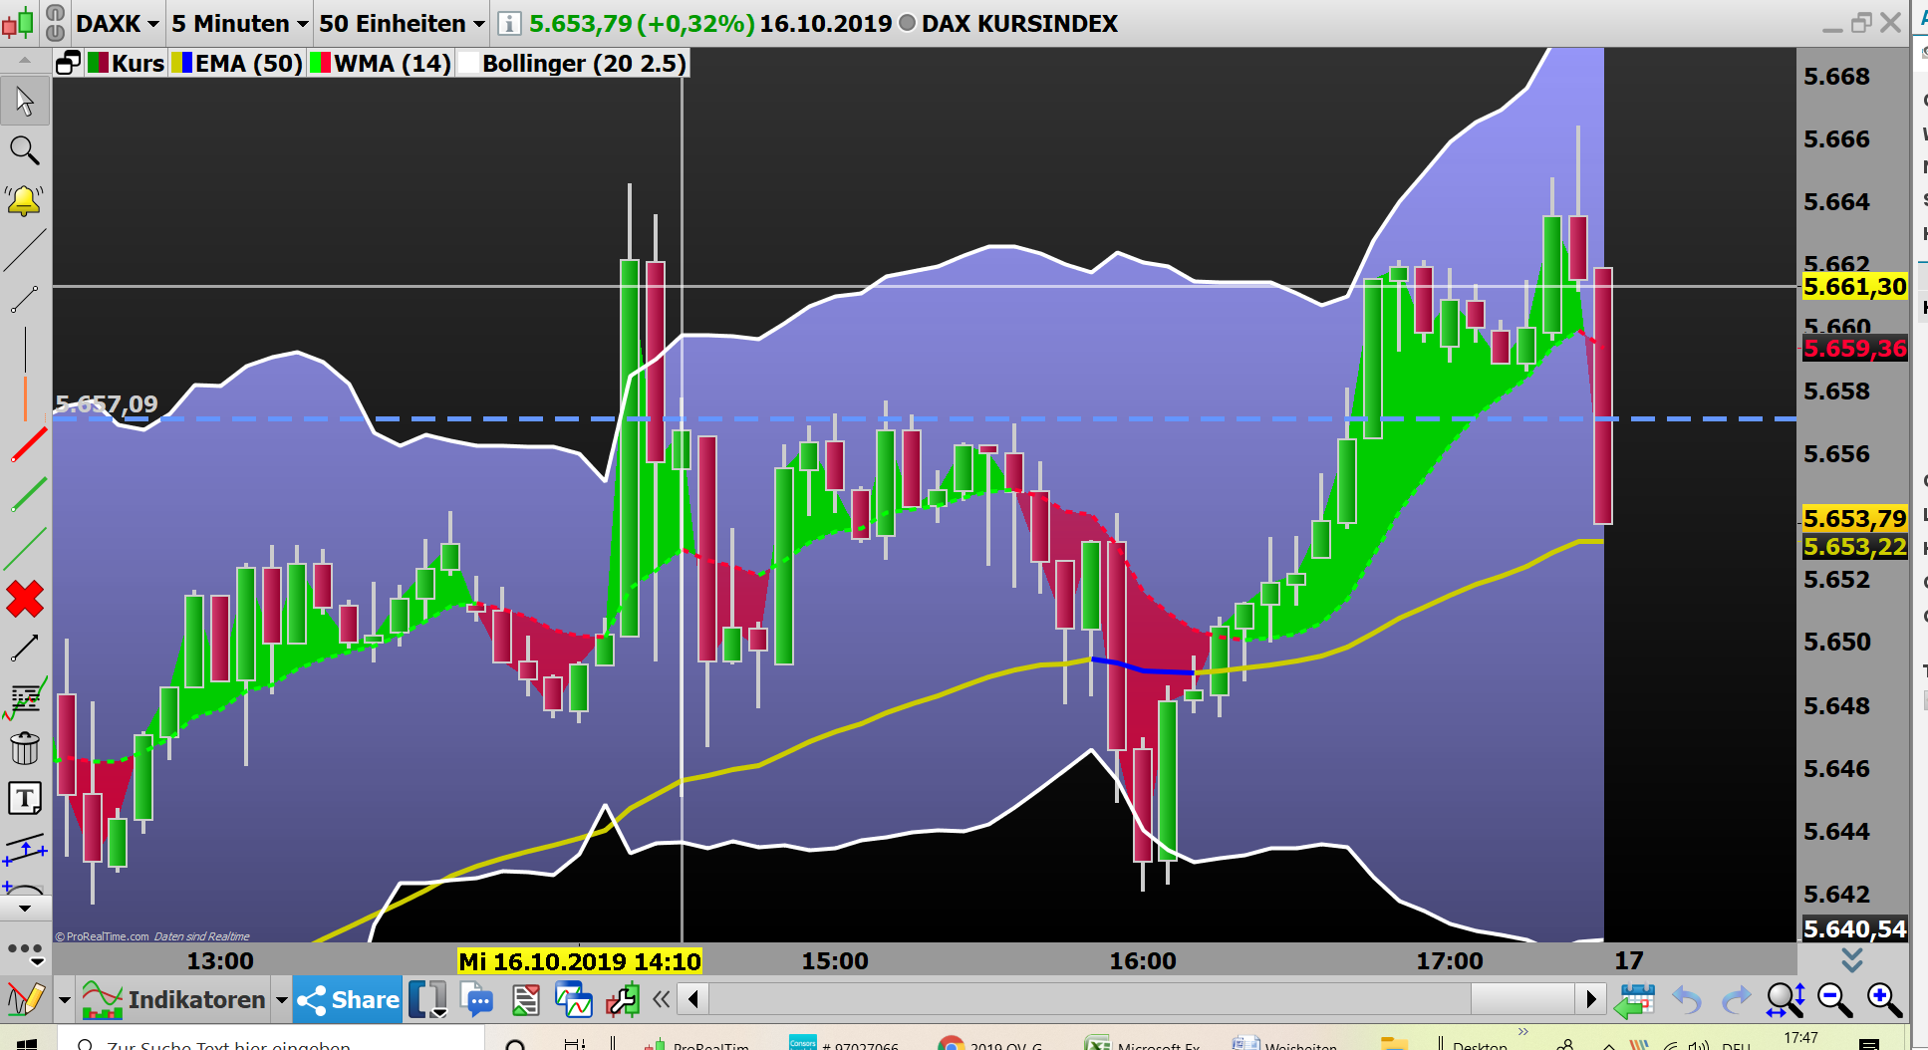Open the trash tool to remove drawings
Viewport: 1928px width, 1050px height.
click(x=24, y=748)
